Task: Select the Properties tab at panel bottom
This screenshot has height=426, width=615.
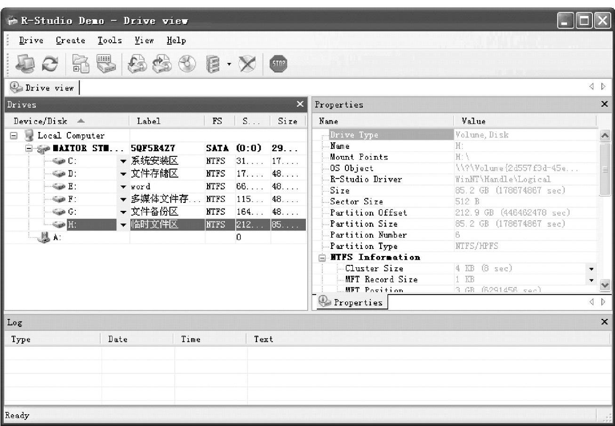Action: point(351,302)
